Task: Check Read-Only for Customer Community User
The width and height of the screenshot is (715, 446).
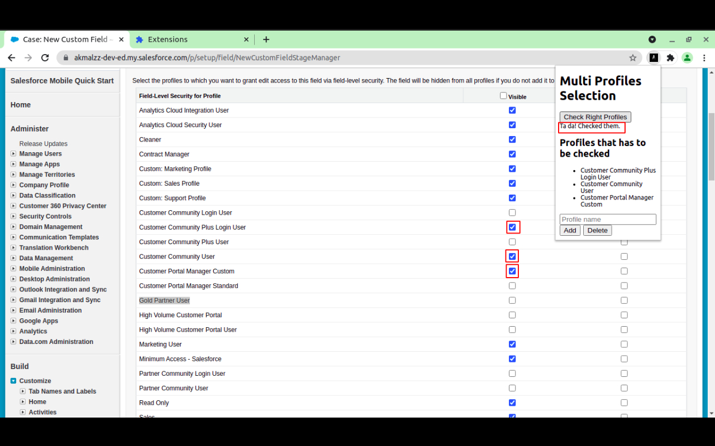Action: 624,256
